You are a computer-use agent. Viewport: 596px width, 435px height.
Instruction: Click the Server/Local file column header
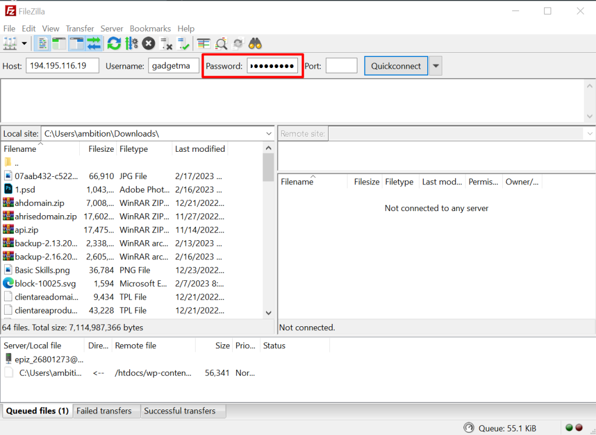43,345
